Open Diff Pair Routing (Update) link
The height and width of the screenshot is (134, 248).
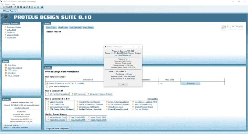[59, 94]
